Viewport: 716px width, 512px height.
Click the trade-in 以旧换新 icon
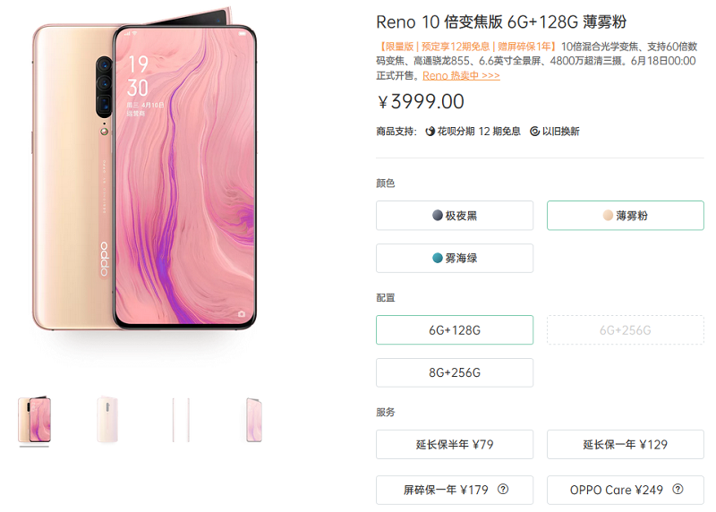tap(534, 132)
